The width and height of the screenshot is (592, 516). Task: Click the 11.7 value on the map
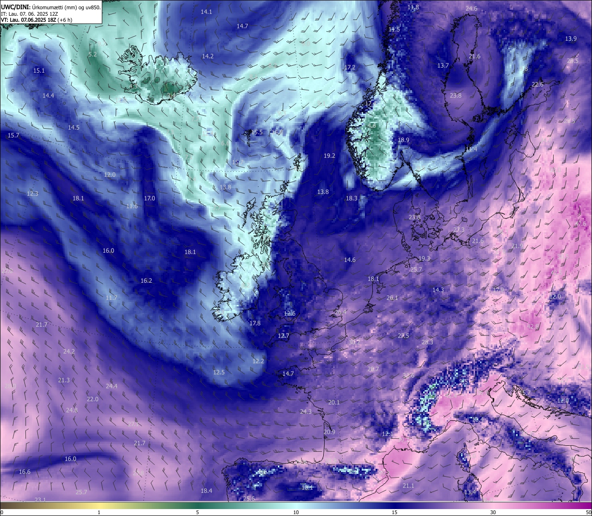[111, 298]
